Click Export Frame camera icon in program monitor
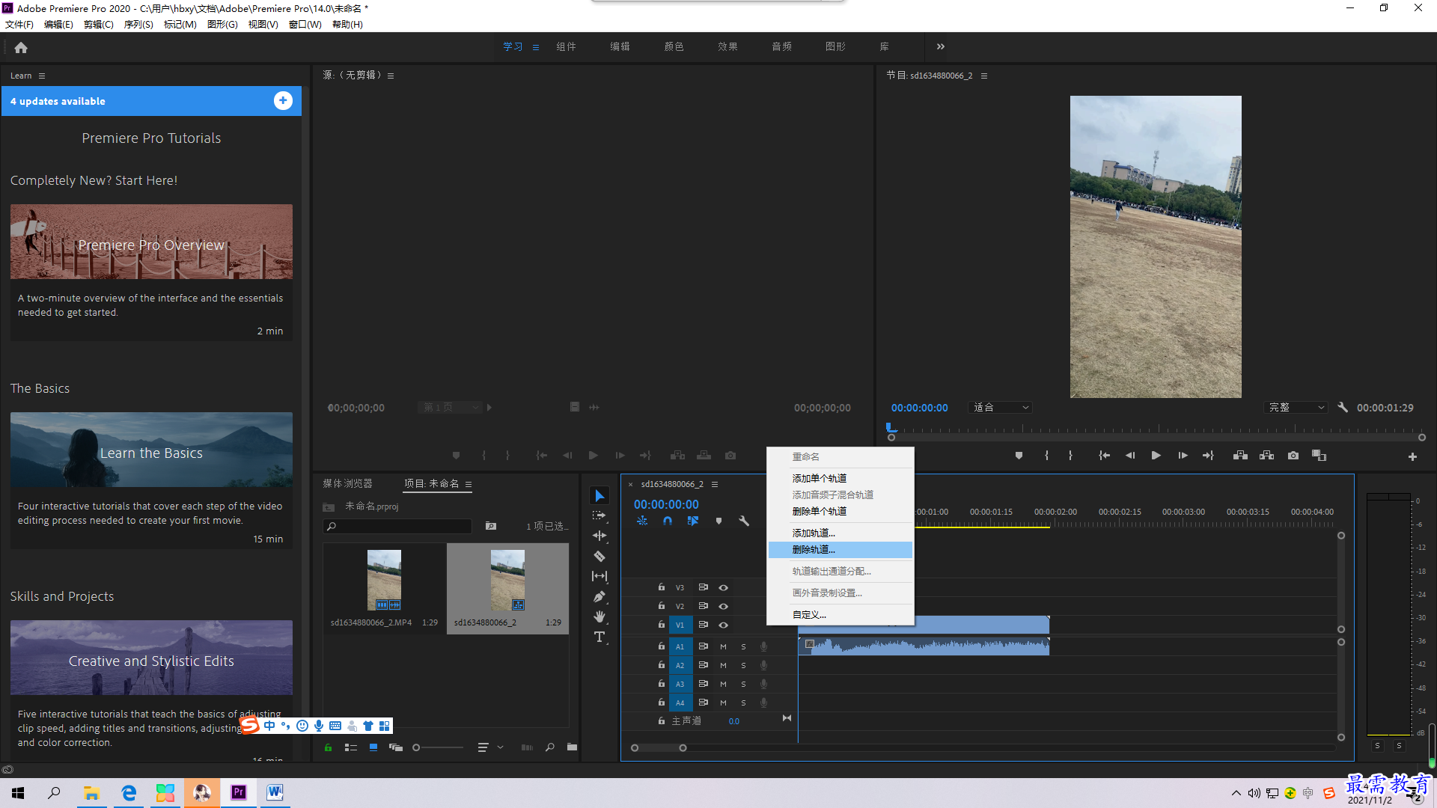The width and height of the screenshot is (1437, 808). pos(1293,456)
